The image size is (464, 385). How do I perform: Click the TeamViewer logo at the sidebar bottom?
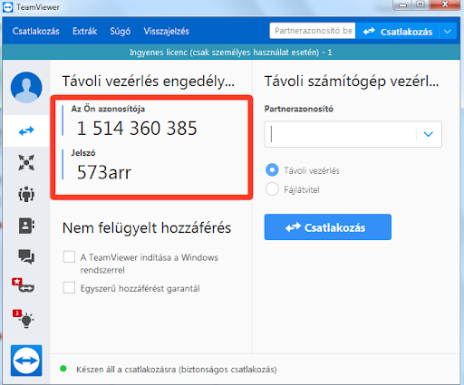pos(26,361)
